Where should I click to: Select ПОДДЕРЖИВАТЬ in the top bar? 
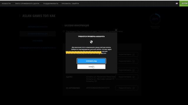(51, 3)
